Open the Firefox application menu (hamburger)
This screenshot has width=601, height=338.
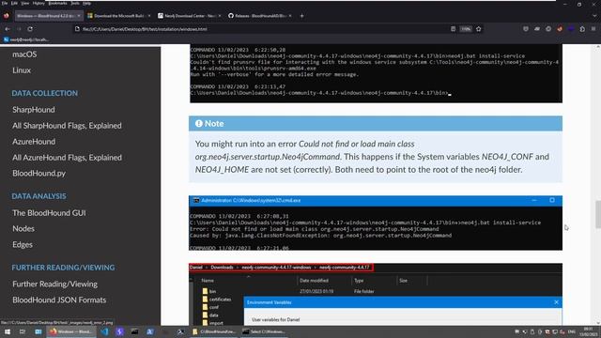point(593,29)
